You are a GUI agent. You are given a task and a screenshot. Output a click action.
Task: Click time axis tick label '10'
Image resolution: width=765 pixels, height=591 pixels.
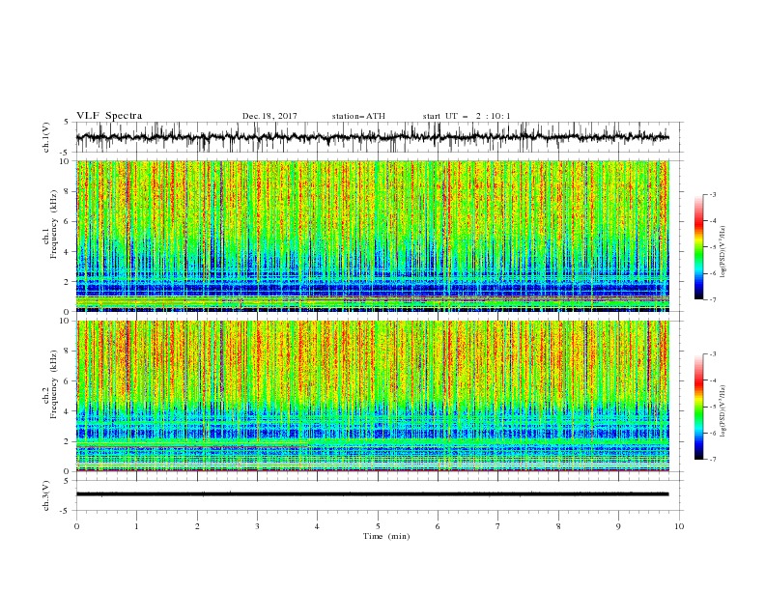coord(679,526)
